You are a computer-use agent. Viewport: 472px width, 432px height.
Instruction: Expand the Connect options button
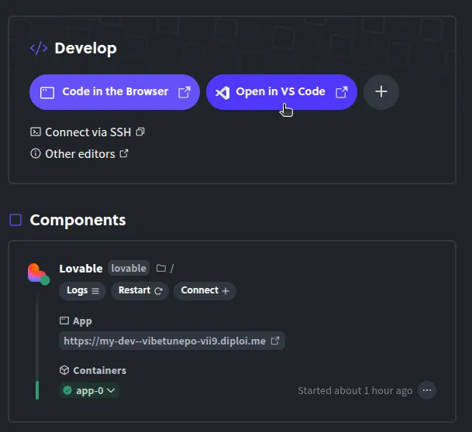click(205, 290)
